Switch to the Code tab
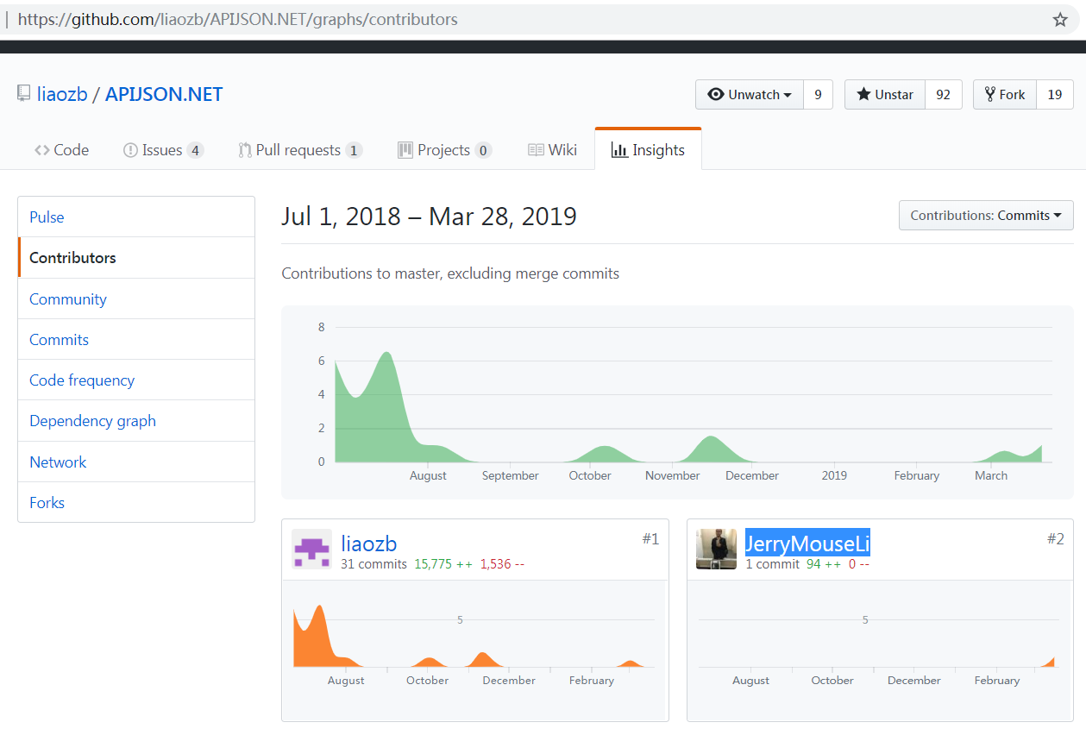Image resolution: width=1086 pixels, height=735 pixels. click(x=61, y=150)
